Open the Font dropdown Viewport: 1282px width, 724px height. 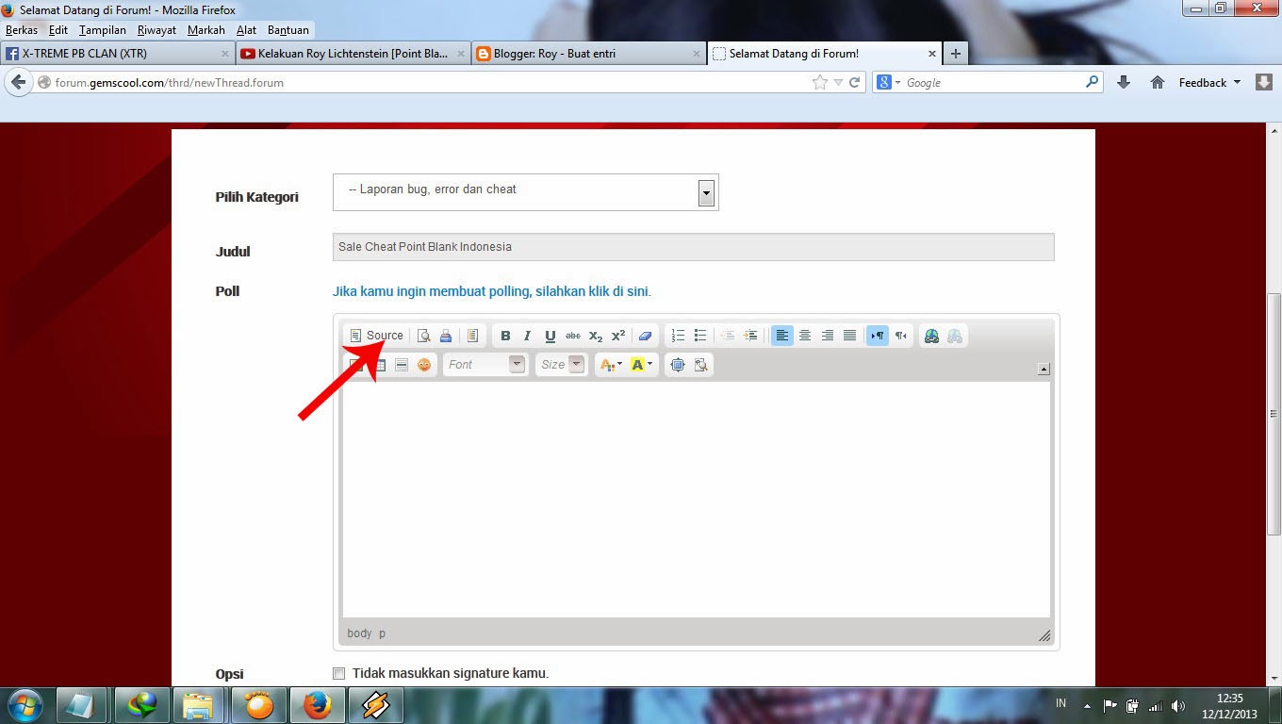pos(485,365)
